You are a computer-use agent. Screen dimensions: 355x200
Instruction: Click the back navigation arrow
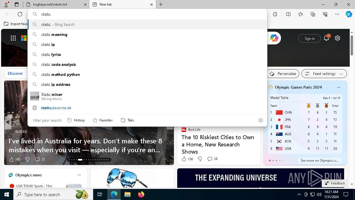point(8,14)
